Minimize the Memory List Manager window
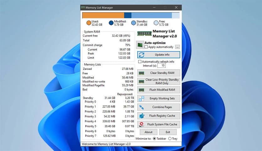The image size is (262, 151). pyautogui.click(x=154, y=7)
